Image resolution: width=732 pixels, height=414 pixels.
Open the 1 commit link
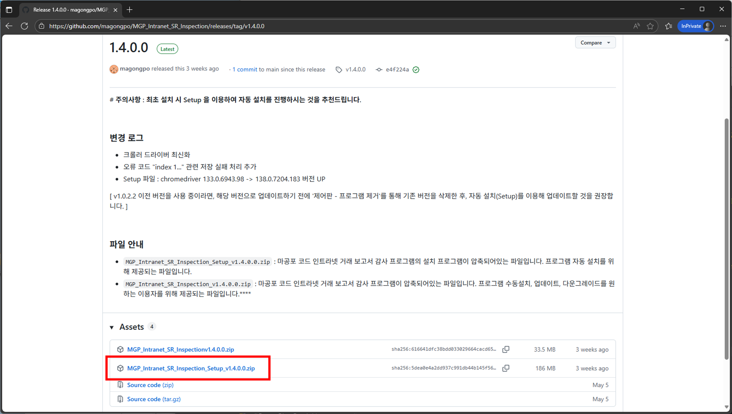tap(245, 69)
